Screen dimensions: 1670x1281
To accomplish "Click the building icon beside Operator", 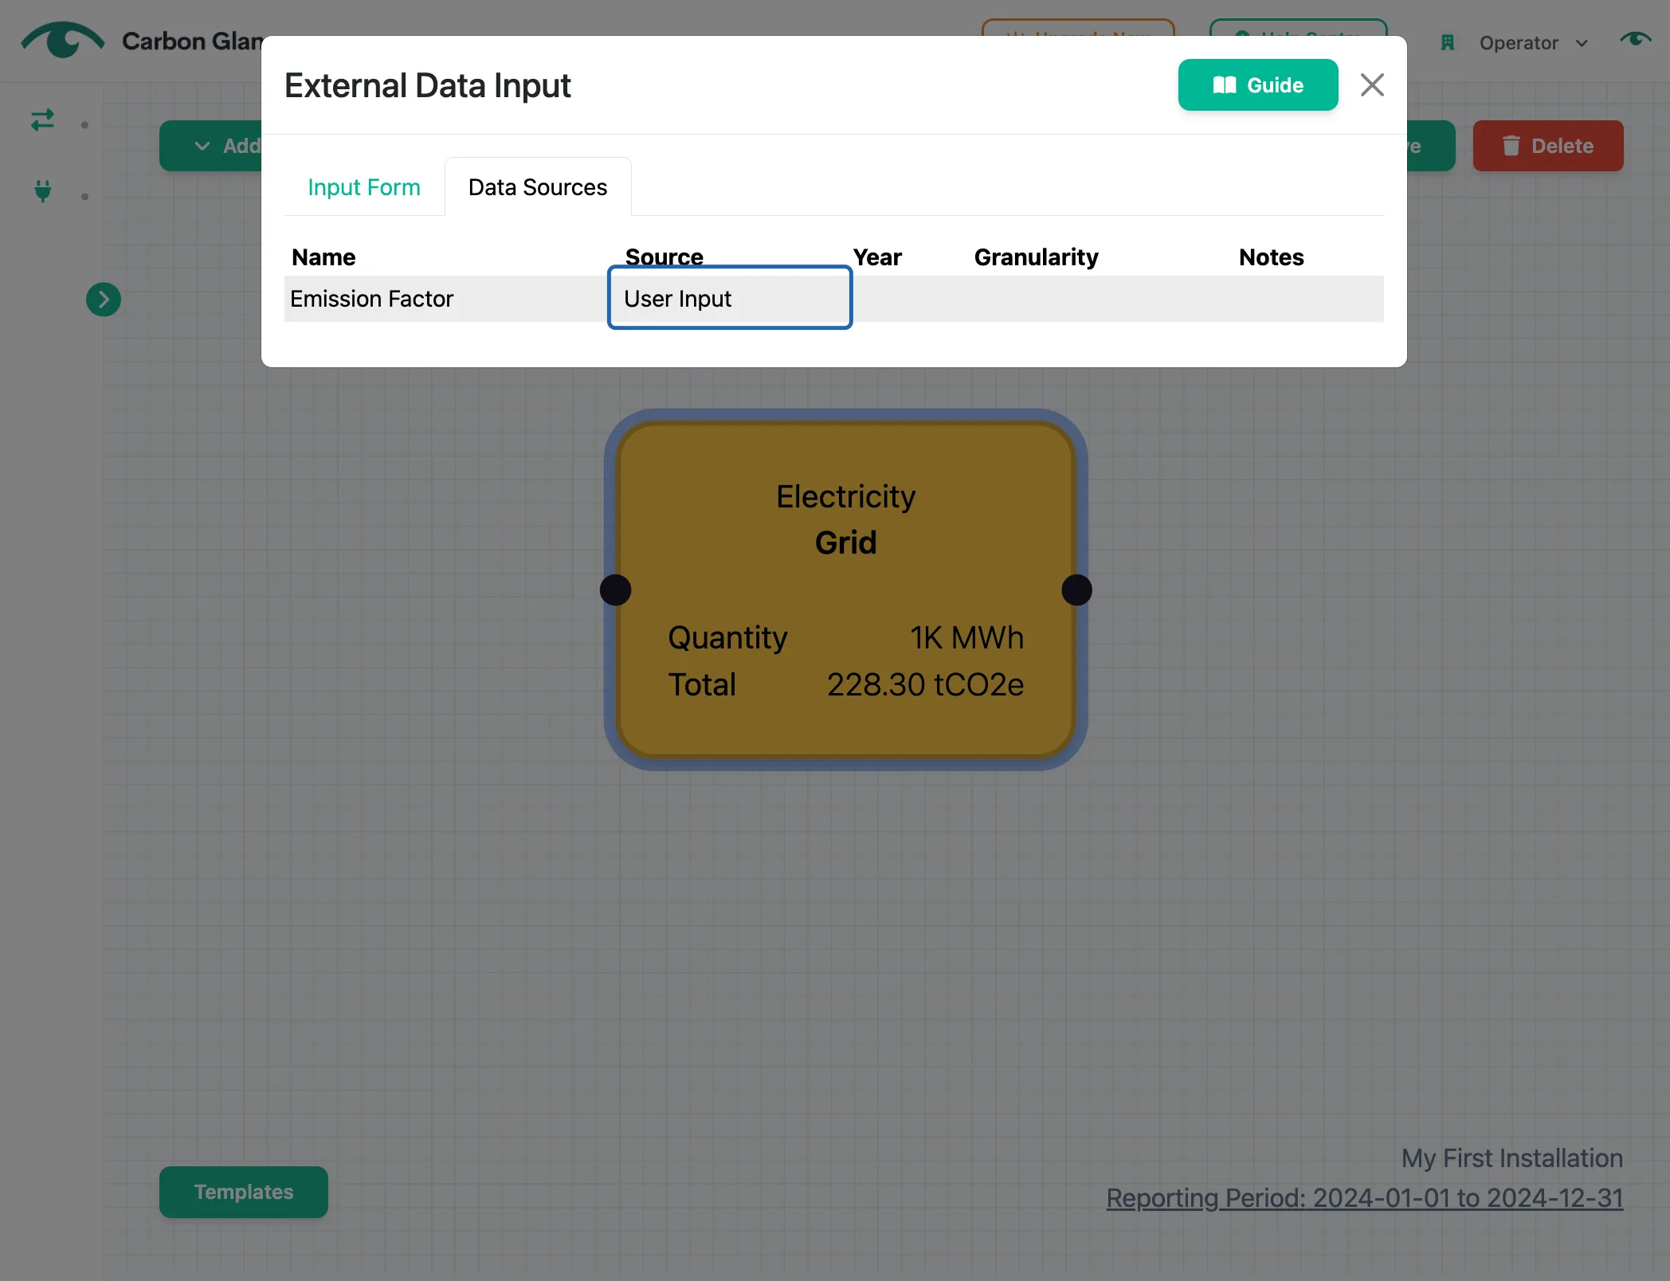I will 1448,43.
